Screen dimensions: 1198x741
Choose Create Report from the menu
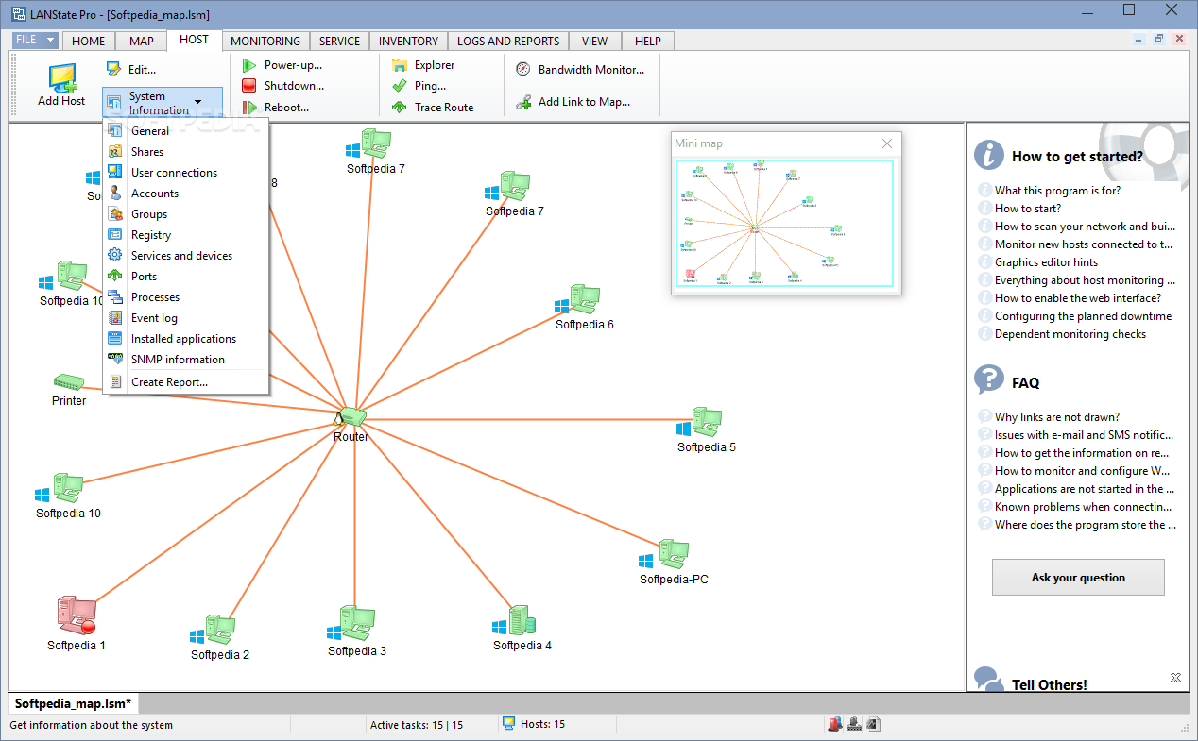point(186,382)
